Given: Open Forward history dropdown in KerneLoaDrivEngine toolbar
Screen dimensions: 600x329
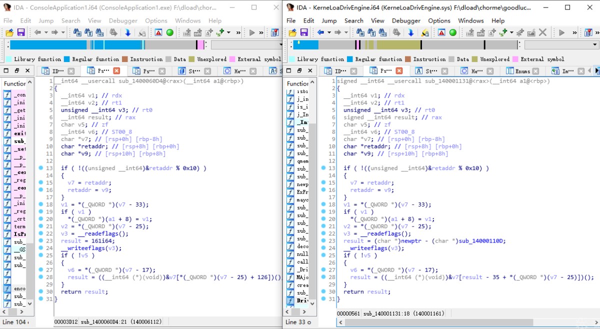Looking at the screenshot, I should click(x=346, y=32).
